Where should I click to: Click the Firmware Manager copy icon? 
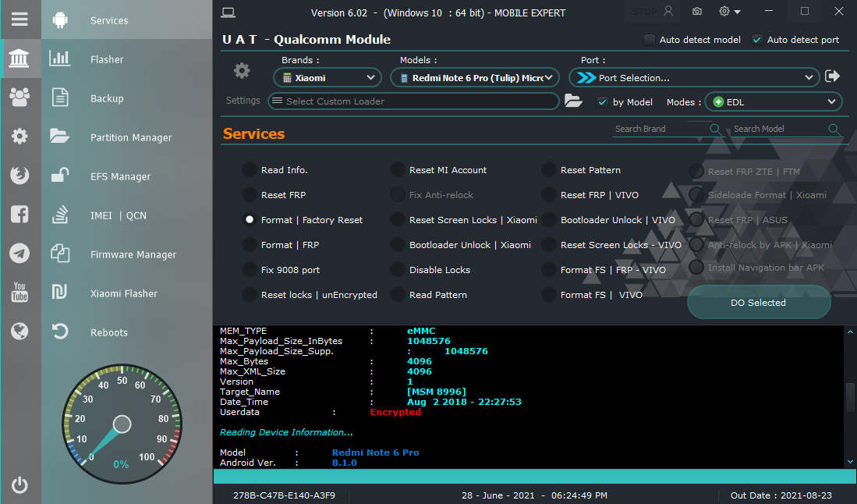point(60,253)
